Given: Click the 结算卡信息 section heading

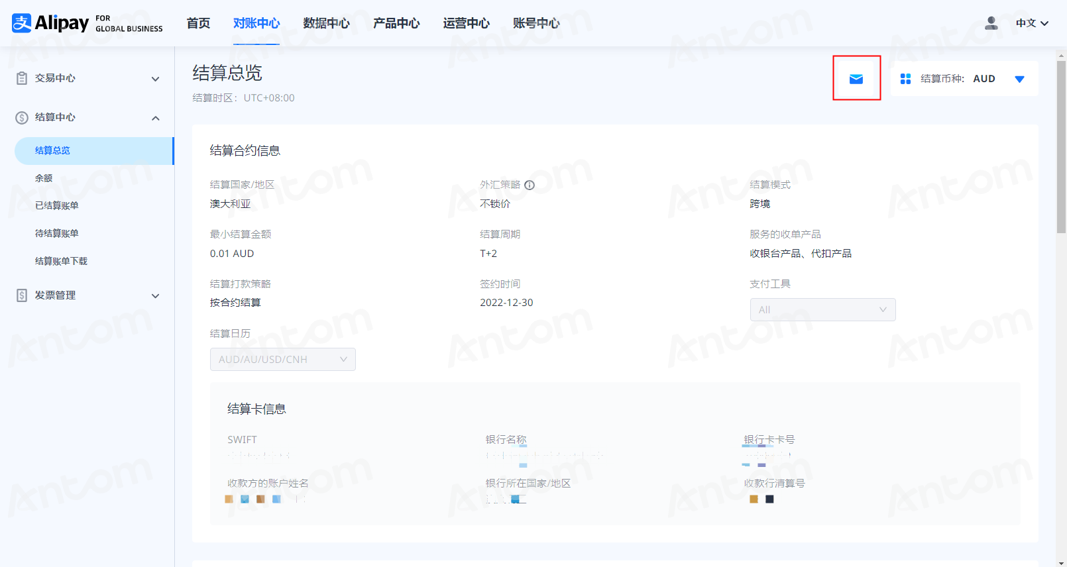Looking at the screenshot, I should point(256,409).
